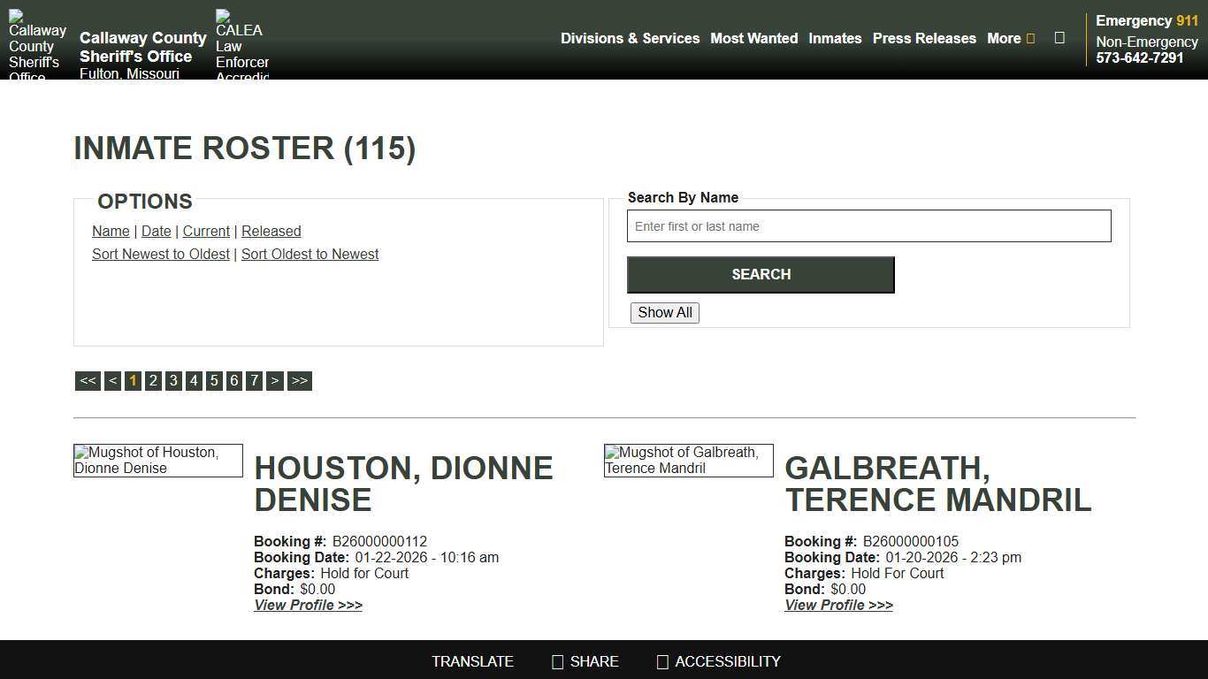Show only Released inmates
This screenshot has height=679, width=1208.
pos(271,231)
